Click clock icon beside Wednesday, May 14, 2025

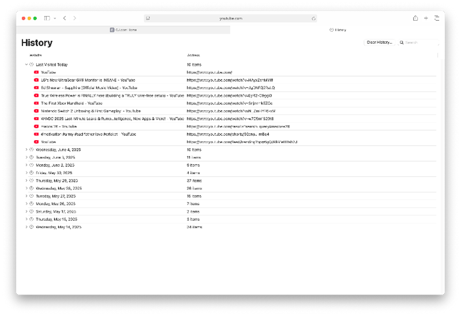pyautogui.click(x=32, y=227)
